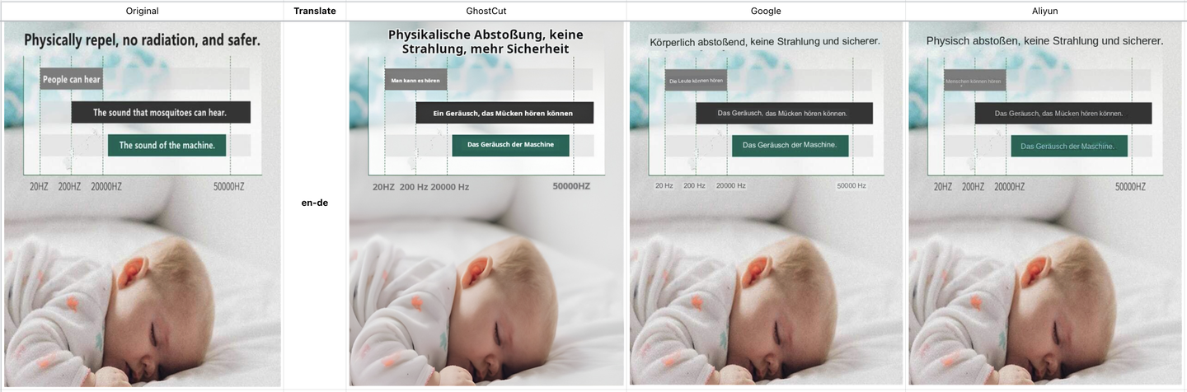Click 'Ein Geräusch, das Mücken hören können' bar
The height and width of the screenshot is (392, 1187).
pos(504,112)
